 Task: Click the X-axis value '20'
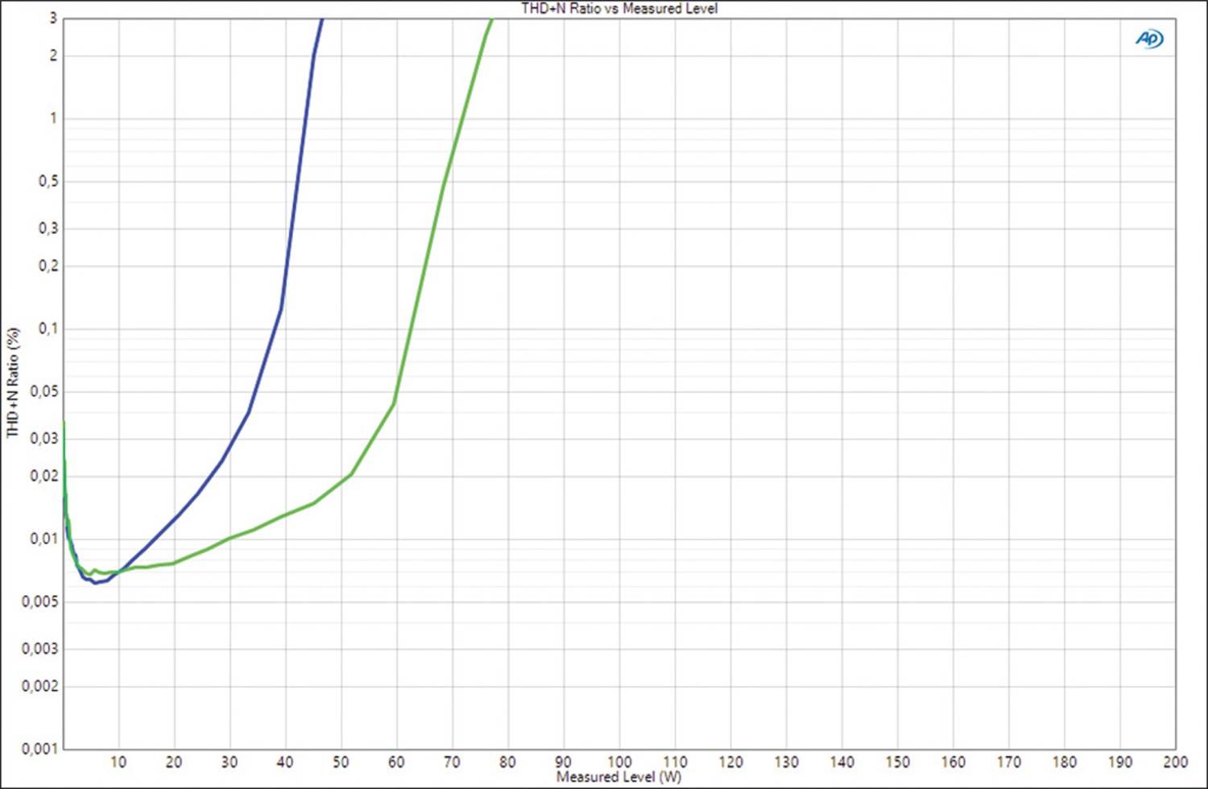point(174,762)
